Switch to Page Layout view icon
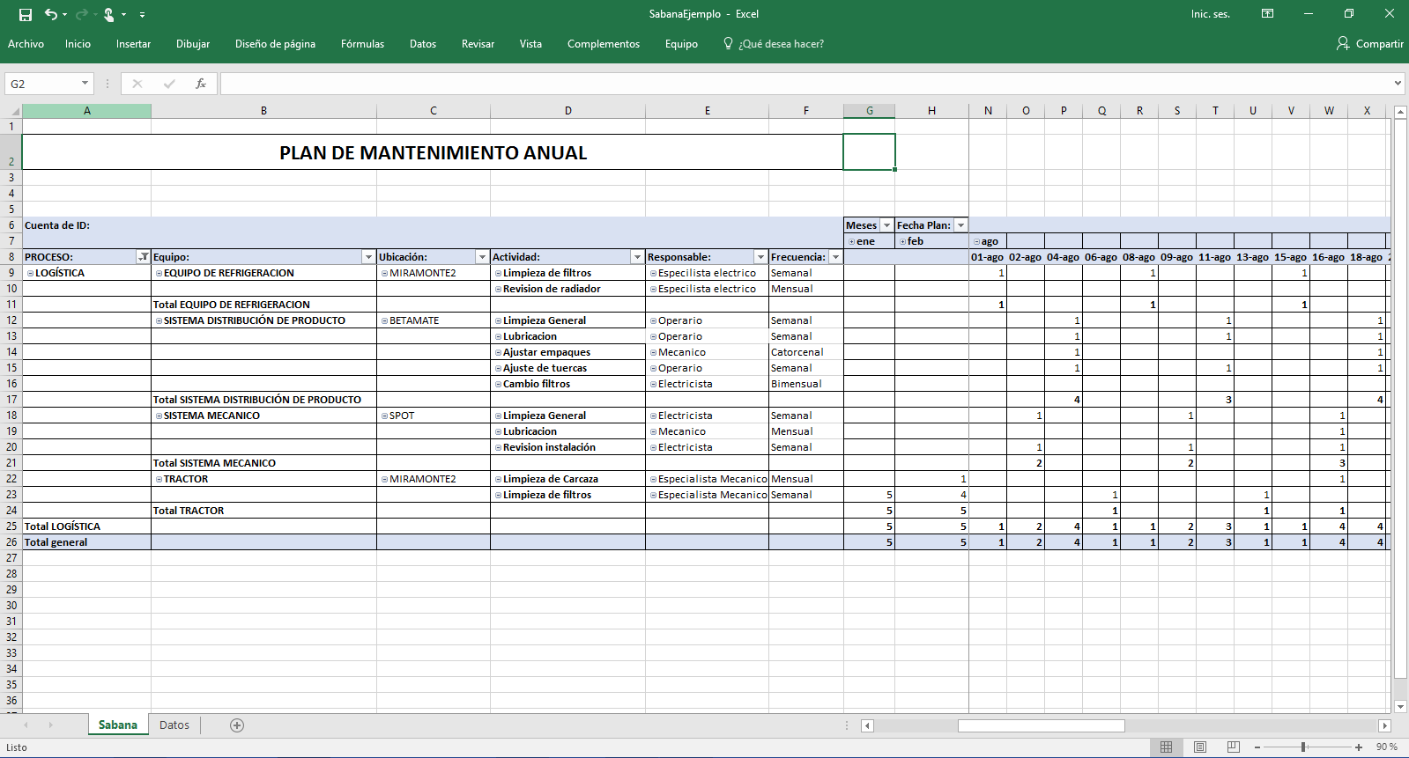 1199,747
